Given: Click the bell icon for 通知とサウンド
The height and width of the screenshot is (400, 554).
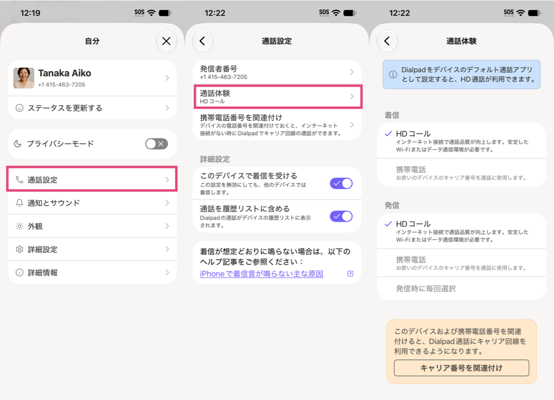Looking at the screenshot, I should pos(20,203).
